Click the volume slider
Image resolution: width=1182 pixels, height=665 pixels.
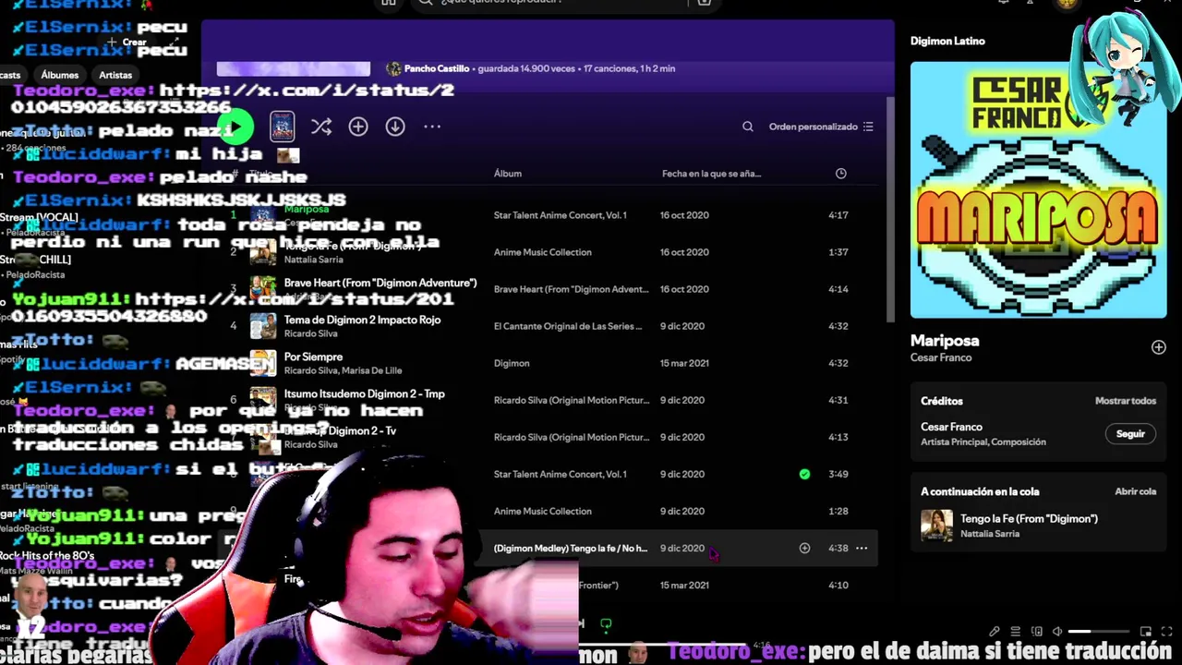(1099, 632)
